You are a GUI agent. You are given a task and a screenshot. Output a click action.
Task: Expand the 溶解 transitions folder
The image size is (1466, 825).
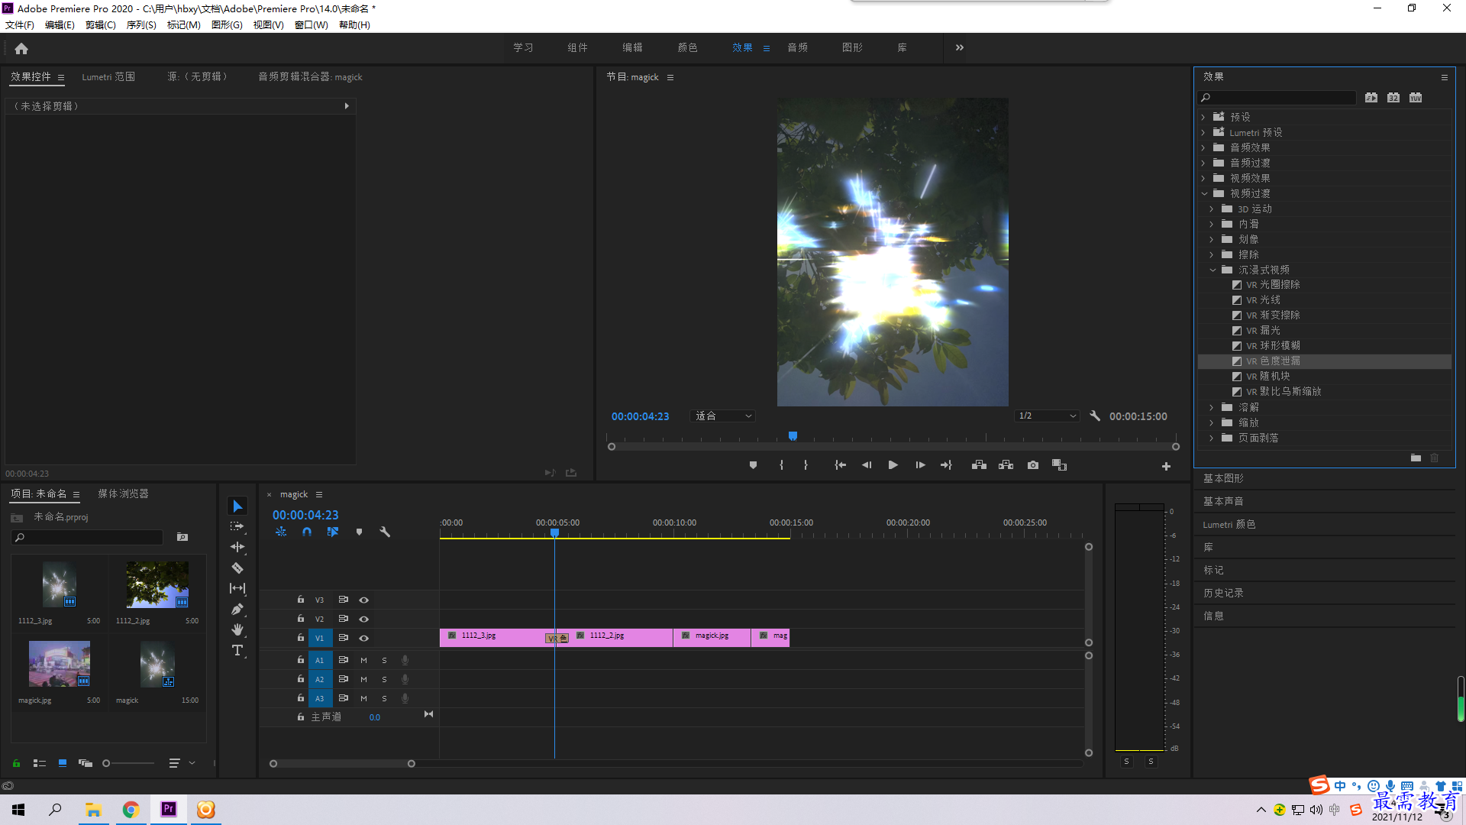1212,407
